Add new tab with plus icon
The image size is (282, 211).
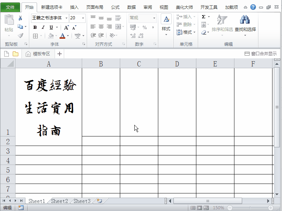click(x=60, y=54)
